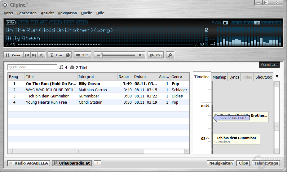Toggle the V indicator in the display
Image resolution: width=287 pixels, height=172 pixels.
pyautogui.click(x=206, y=39)
